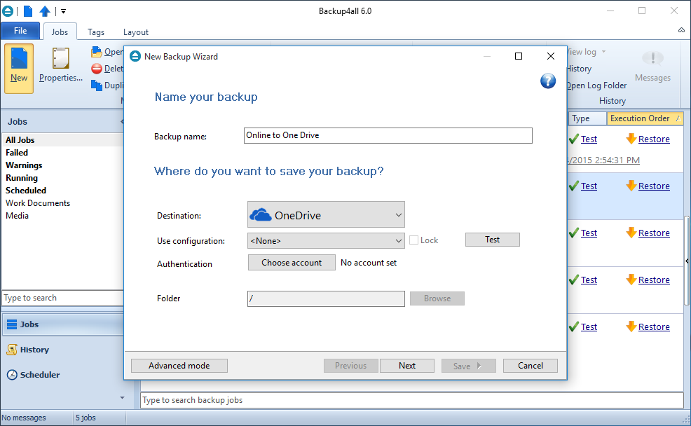Click the Open folder icon in ribbon
691x426 pixels.
tap(97, 52)
